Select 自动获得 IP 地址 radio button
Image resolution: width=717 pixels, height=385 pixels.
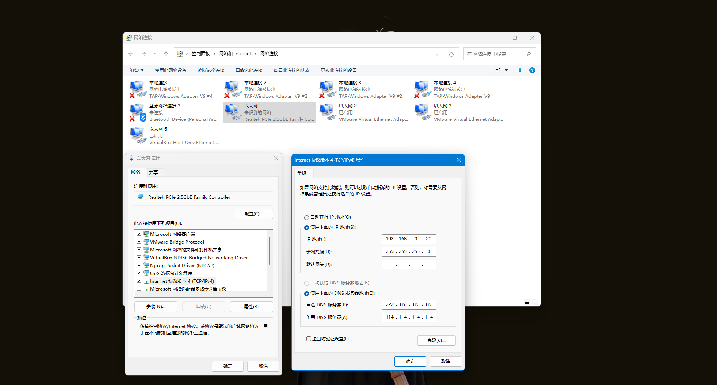[x=307, y=217]
